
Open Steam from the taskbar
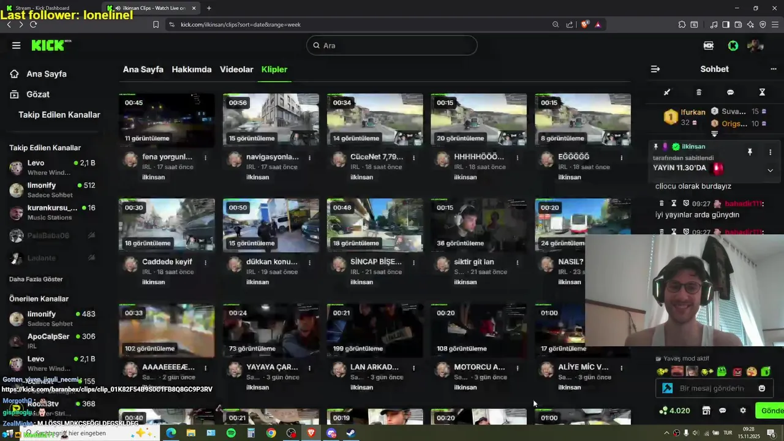tap(351, 433)
